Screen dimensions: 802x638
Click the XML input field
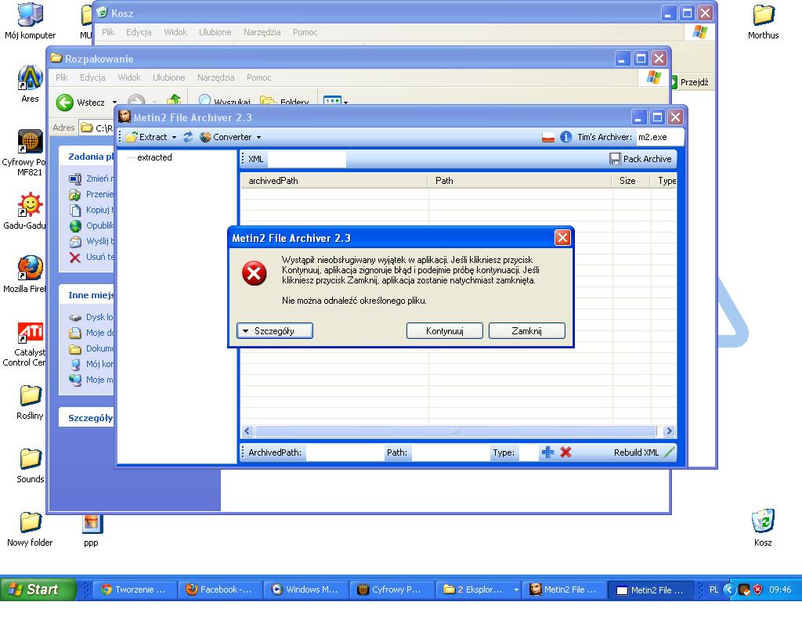tap(306, 159)
